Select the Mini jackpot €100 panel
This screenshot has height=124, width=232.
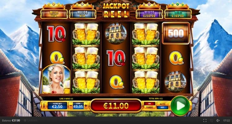[178, 14]
